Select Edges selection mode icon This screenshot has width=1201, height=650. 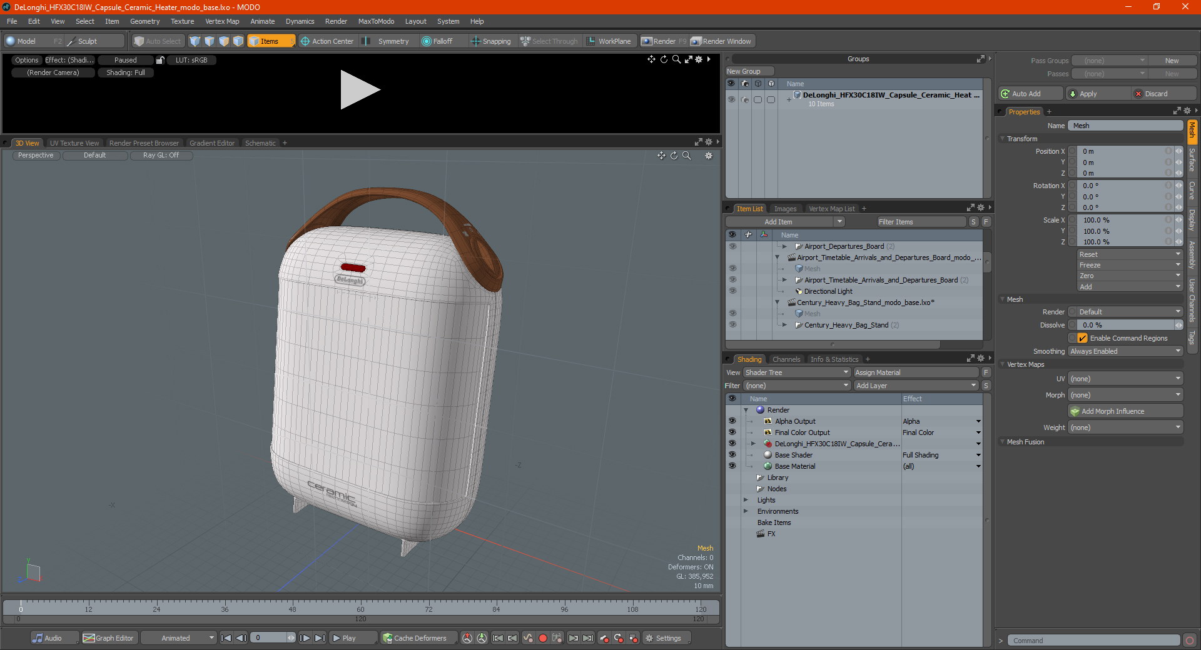click(210, 41)
